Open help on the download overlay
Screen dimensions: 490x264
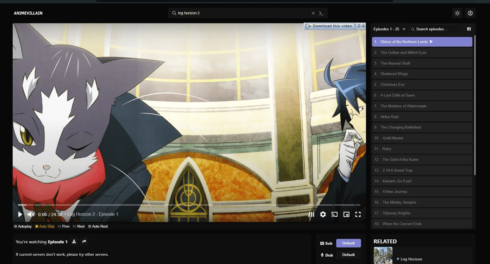(x=359, y=26)
